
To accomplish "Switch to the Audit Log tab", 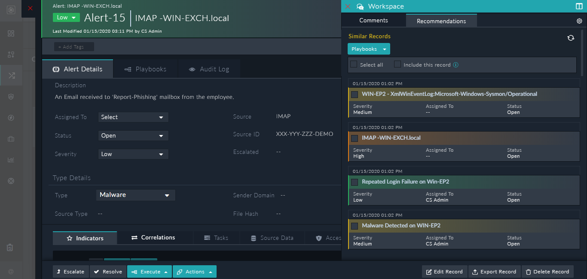I will pyautogui.click(x=208, y=69).
